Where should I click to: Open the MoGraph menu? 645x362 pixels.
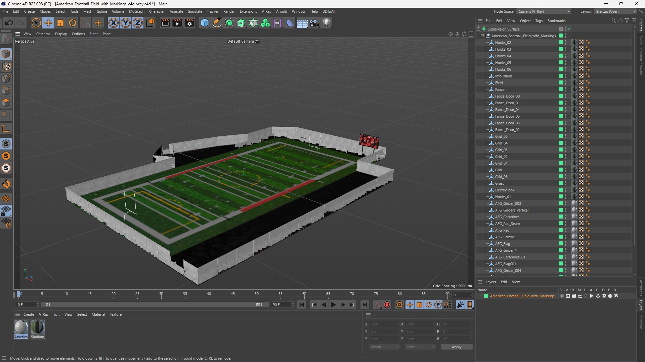coord(136,11)
